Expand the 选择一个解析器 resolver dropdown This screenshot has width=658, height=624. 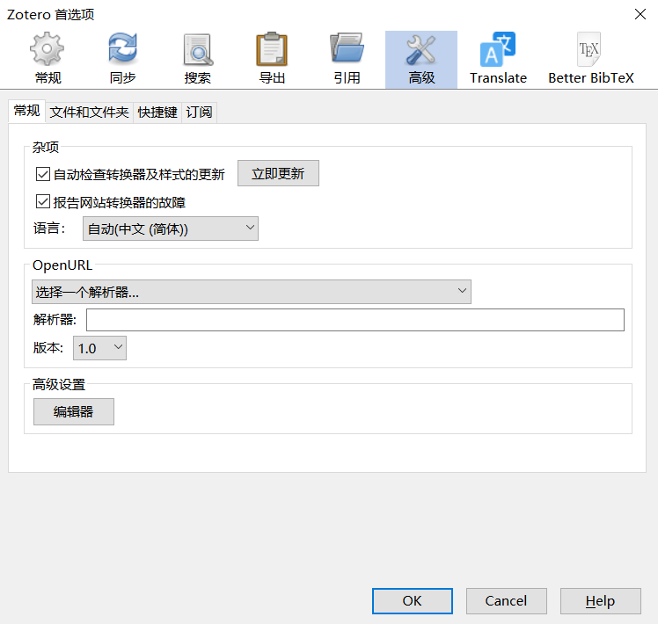252,292
